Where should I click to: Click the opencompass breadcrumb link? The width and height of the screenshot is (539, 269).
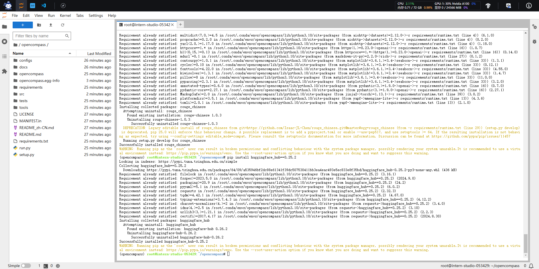point(34,45)
